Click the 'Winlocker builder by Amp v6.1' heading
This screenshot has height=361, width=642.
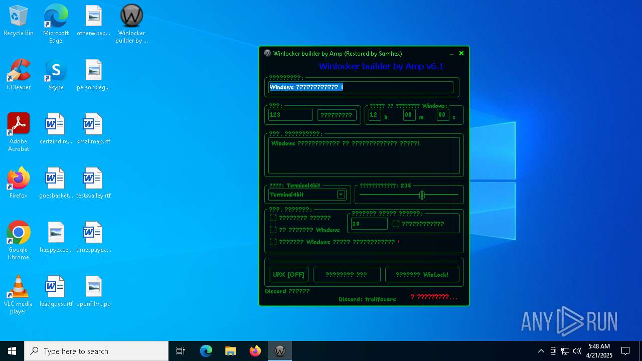[381, 66]
